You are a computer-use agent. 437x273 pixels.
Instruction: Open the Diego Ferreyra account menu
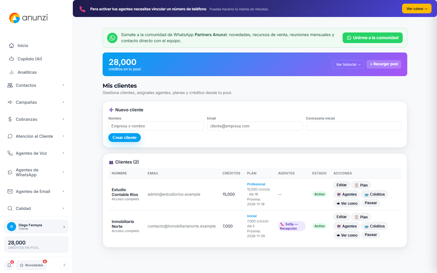pyautogui.click(x=36, y=227)
